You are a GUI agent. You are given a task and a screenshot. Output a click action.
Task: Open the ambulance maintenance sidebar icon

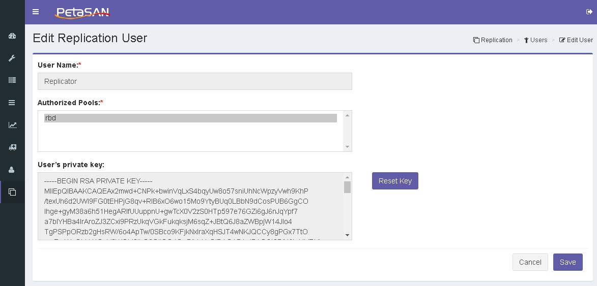(12, 147)
